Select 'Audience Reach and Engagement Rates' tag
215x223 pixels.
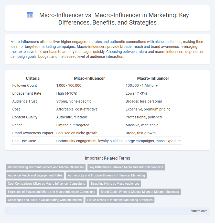click(x=35, y=175)
